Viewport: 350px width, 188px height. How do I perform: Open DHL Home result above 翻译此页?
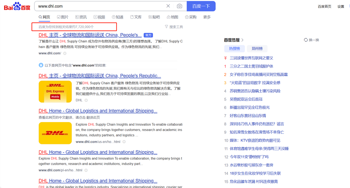point(98,111)
